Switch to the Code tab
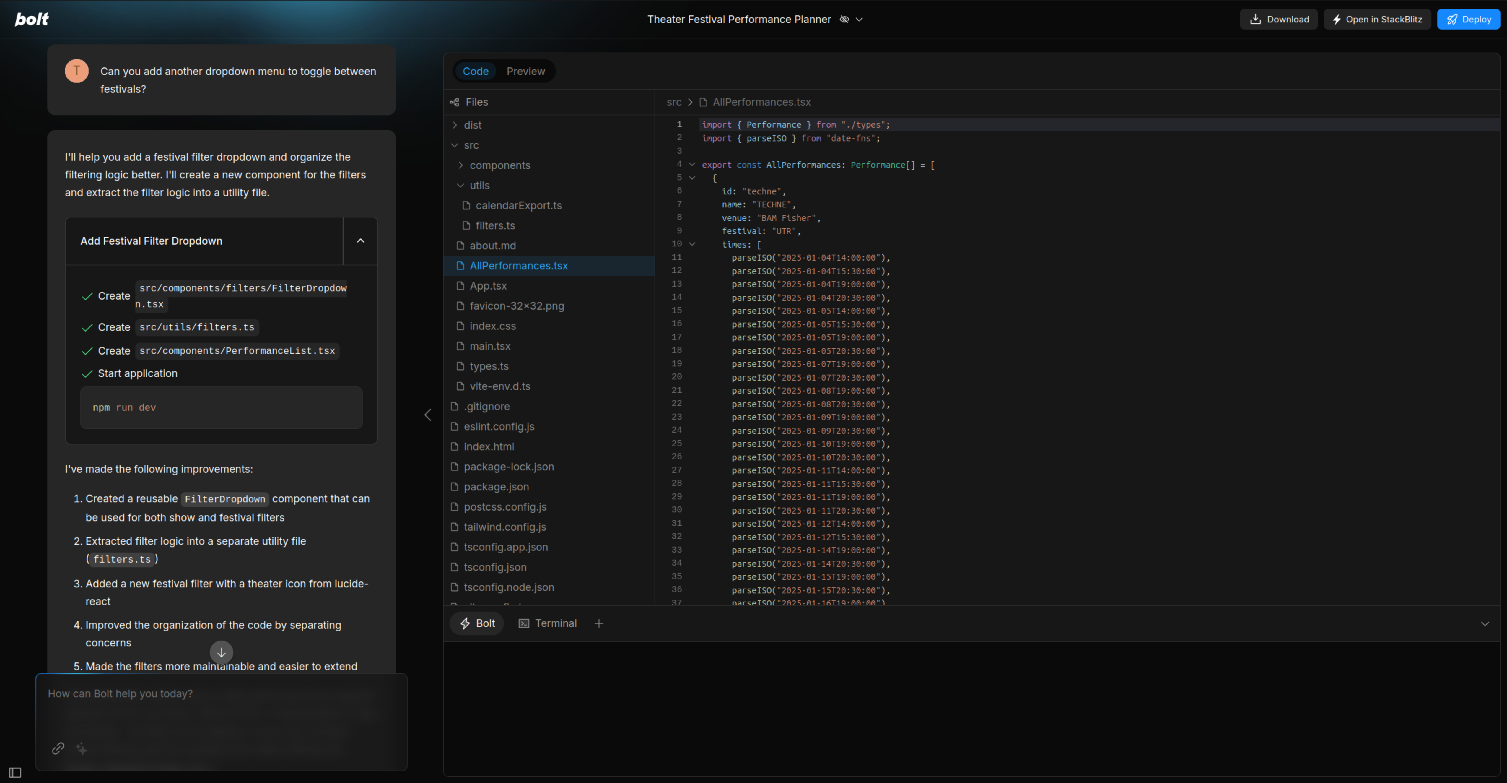 (x=475, y=72)
